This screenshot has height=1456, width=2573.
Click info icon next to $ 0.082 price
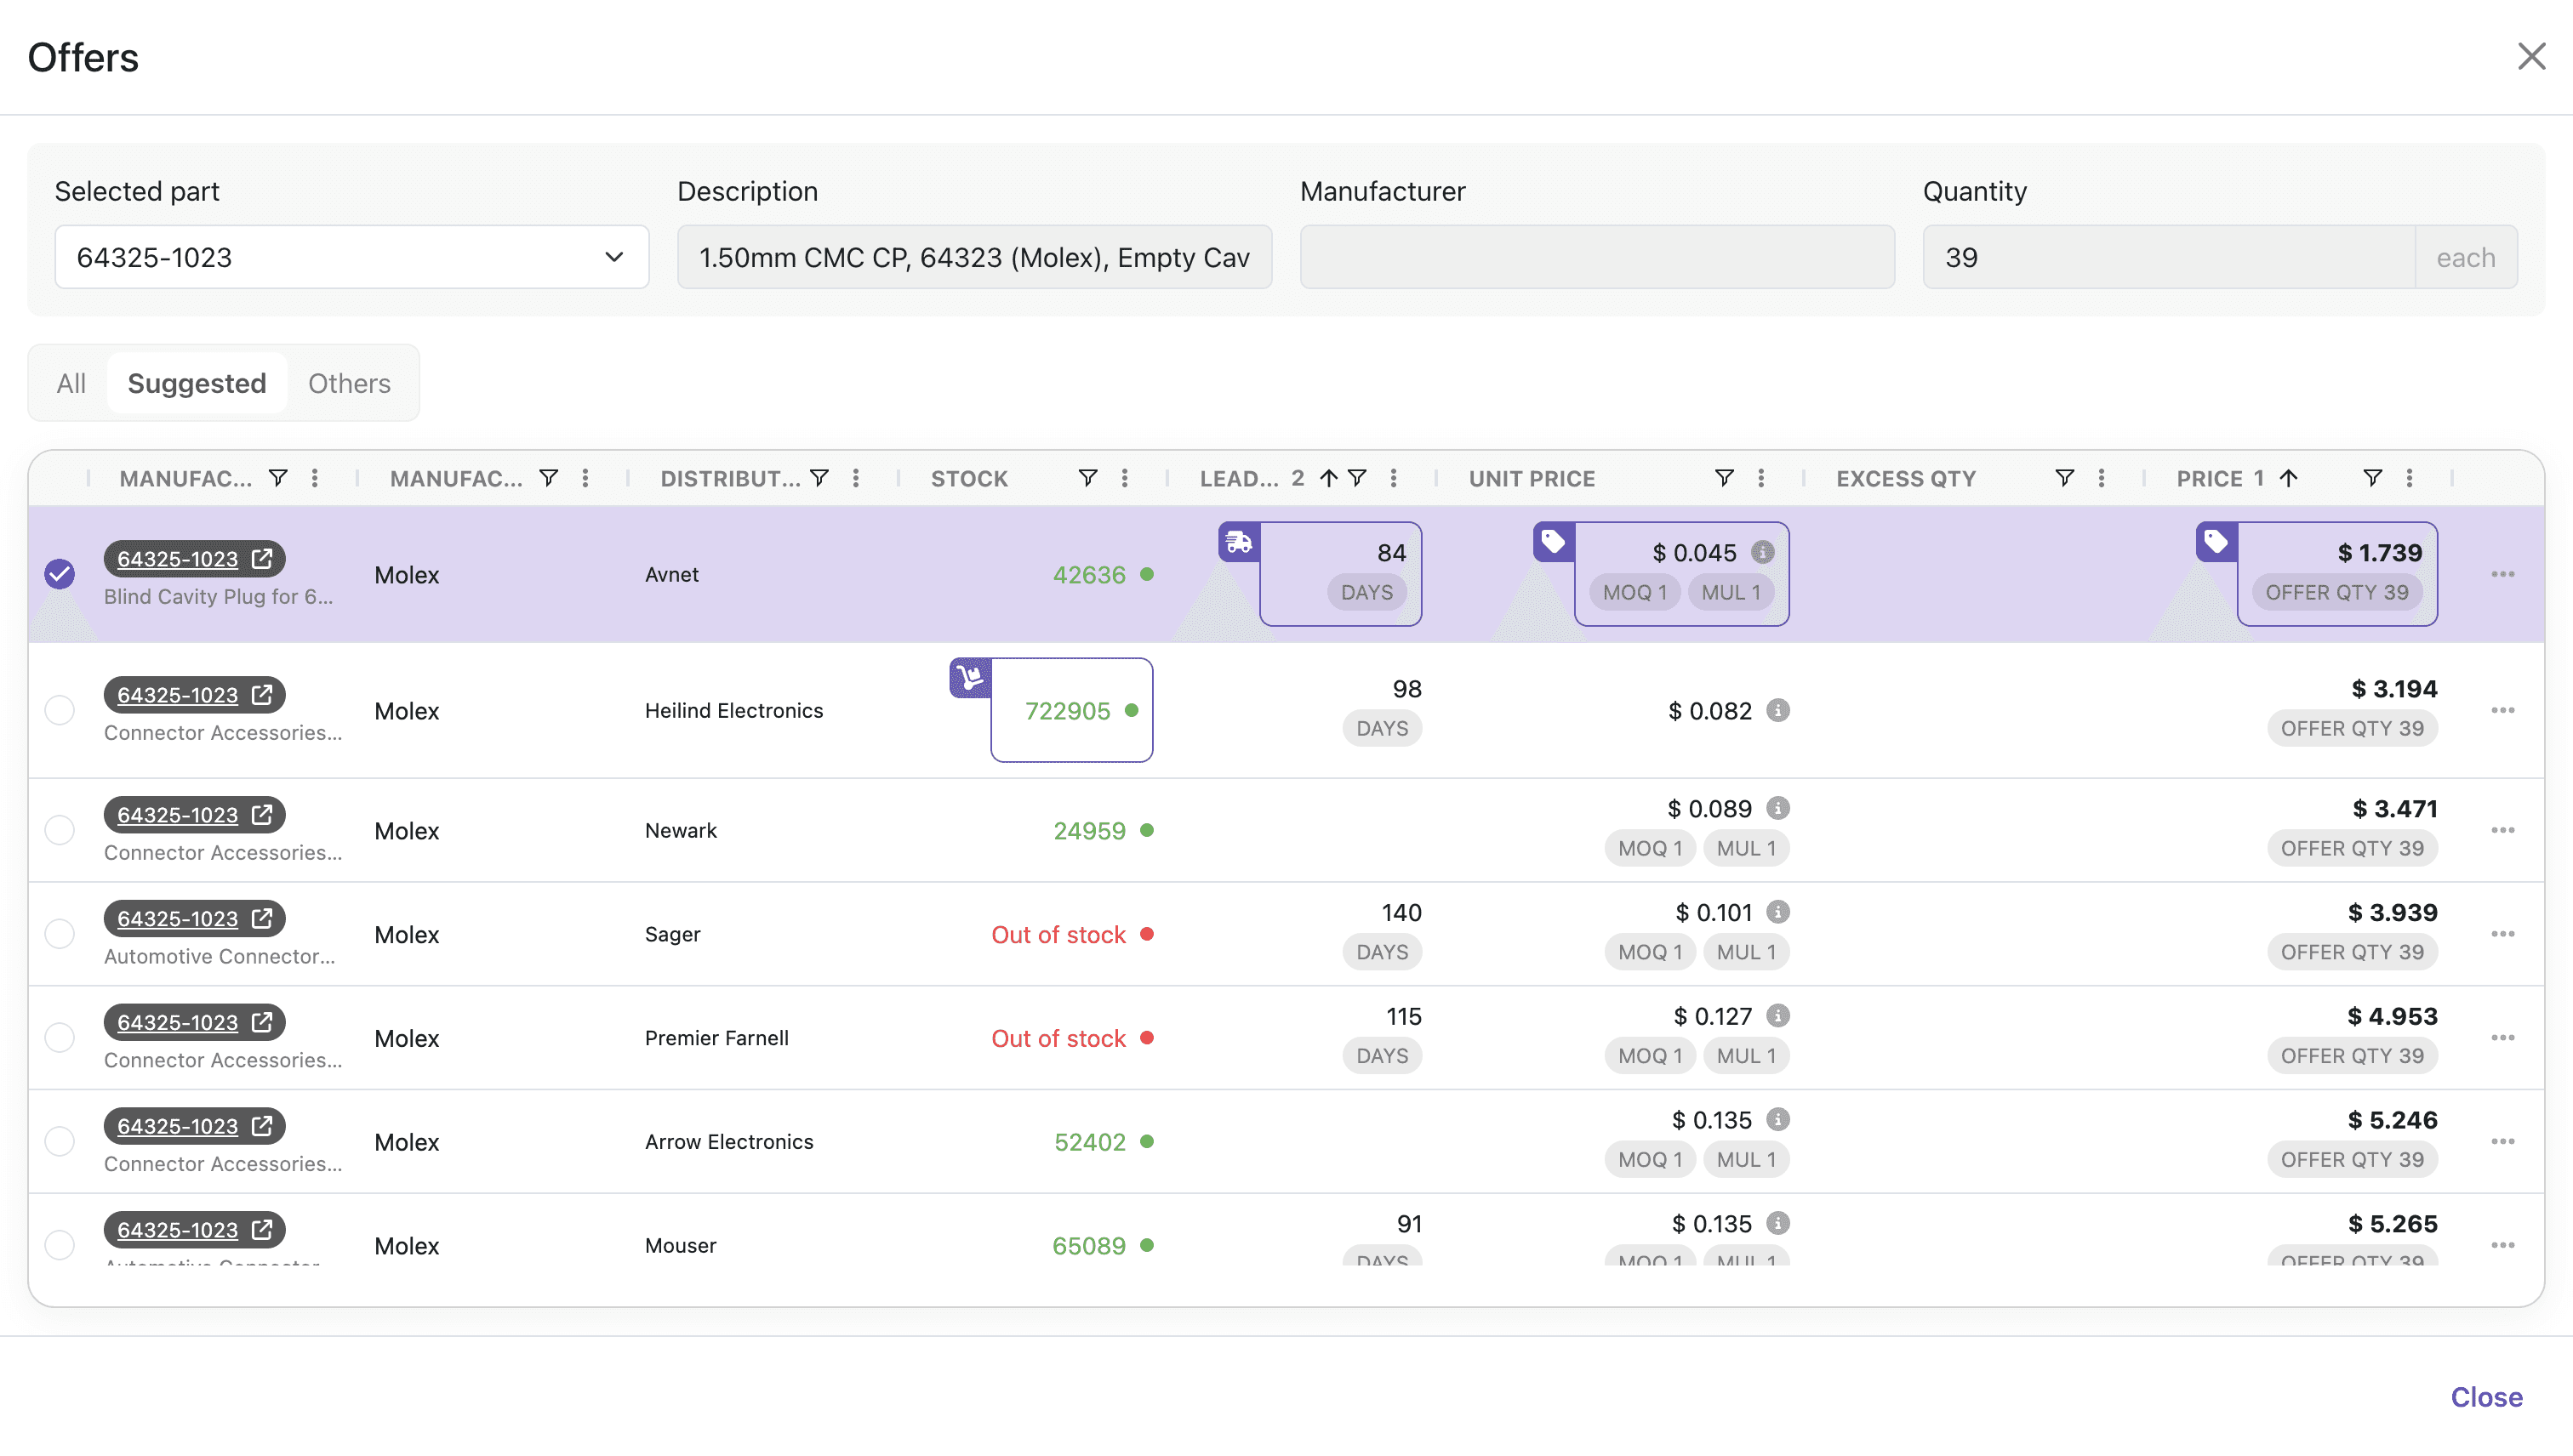click(1777, 711)
